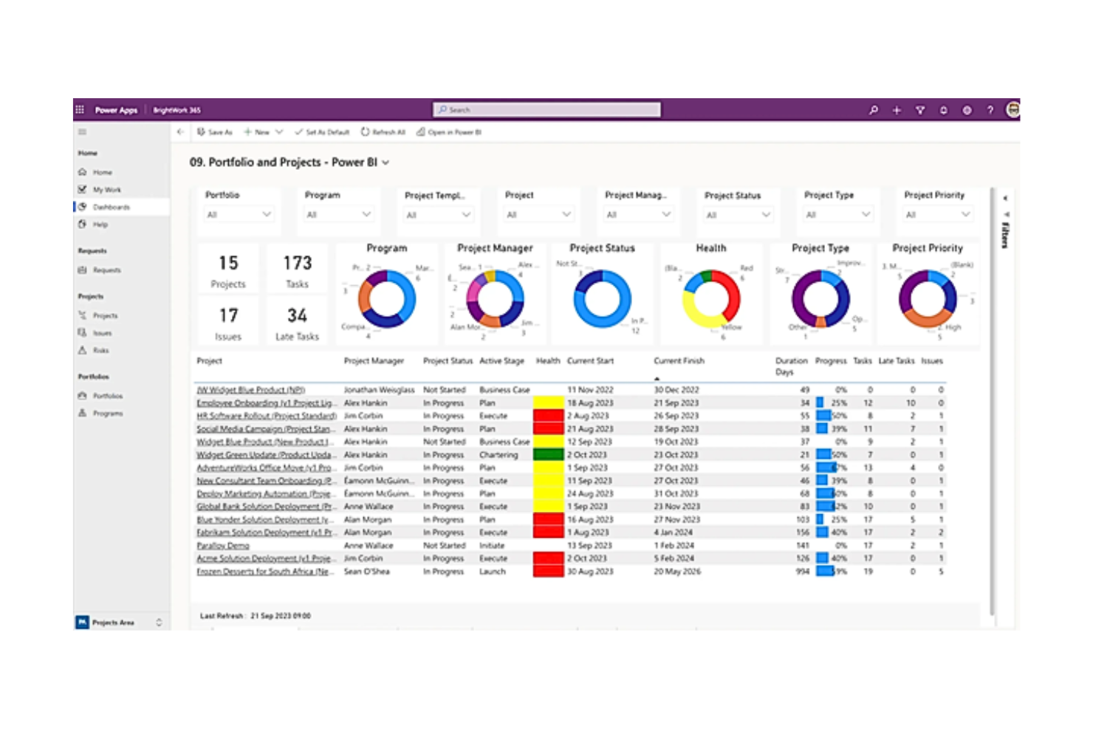Open the Project Manager filter dropdown
1093x729 pixels.
(x=639, y=215)
